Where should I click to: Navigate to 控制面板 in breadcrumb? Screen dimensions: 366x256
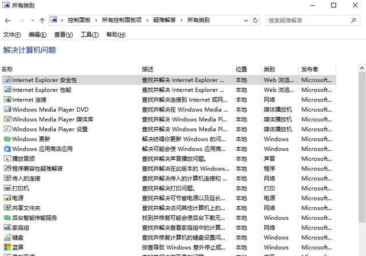[x=79, y=21]
